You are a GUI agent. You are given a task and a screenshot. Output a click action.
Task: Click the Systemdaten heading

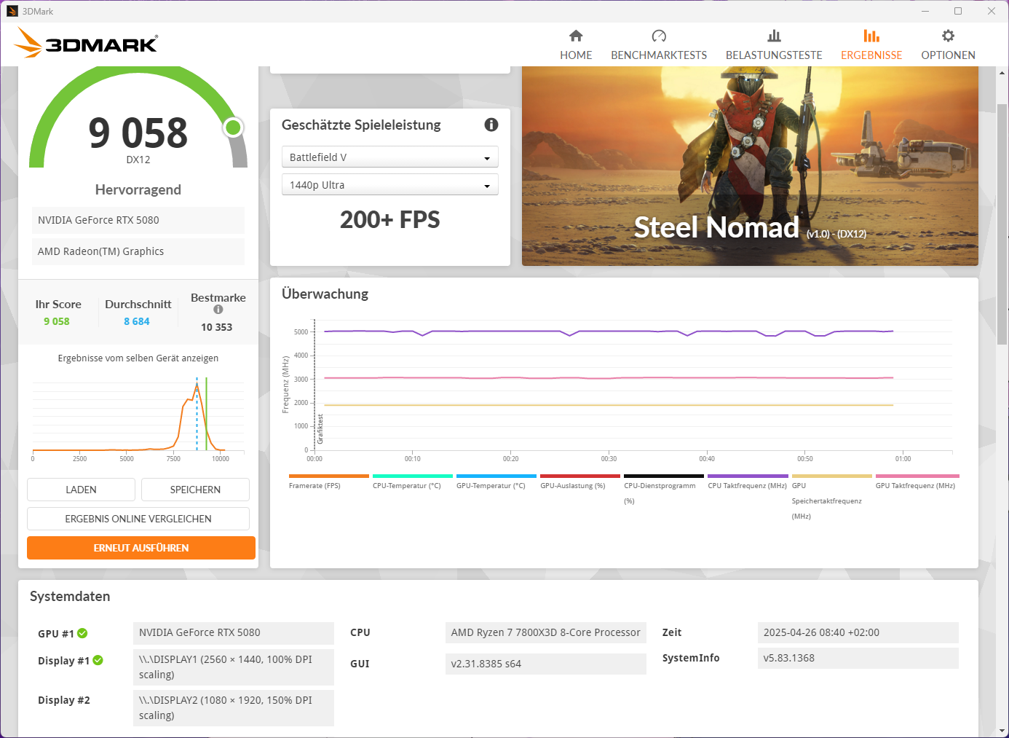pyautogui.click(x=70, y=596)
